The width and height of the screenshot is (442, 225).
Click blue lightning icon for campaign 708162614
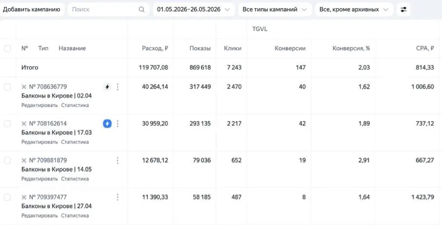pos(107,124)
